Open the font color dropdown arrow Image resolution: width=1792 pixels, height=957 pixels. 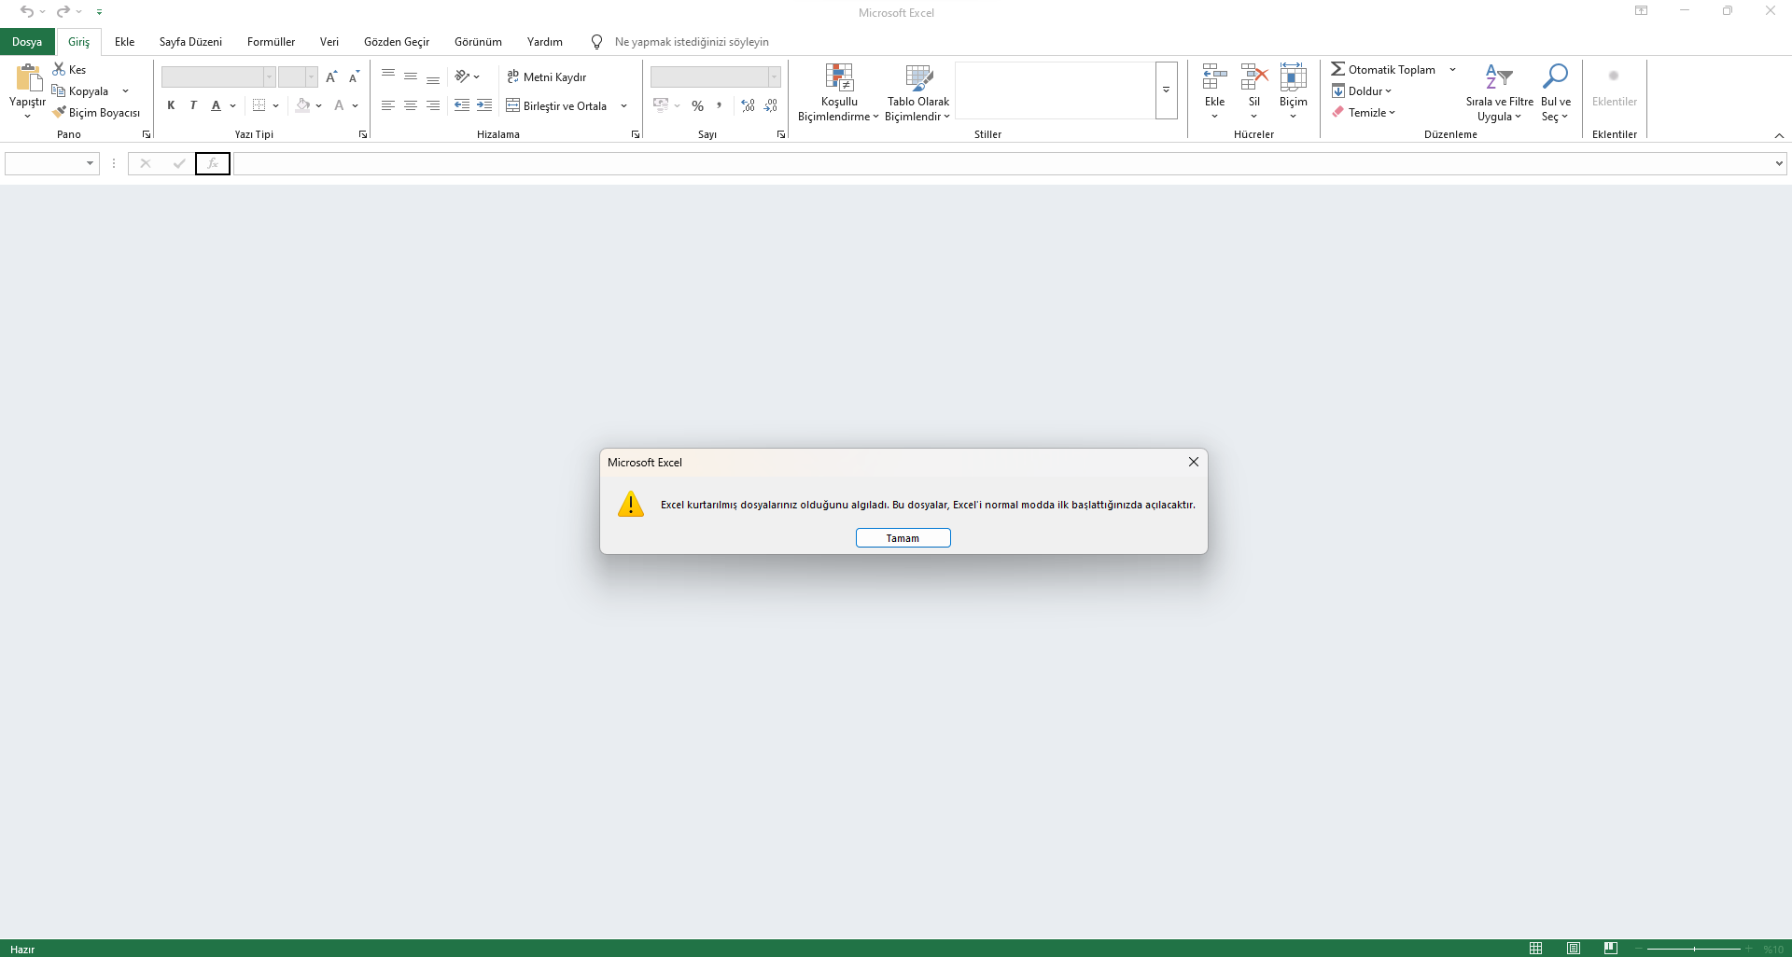tap(356, 105)
